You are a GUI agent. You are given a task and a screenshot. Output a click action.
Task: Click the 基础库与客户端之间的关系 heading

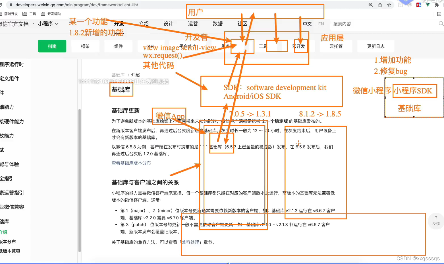click(145, 182)
